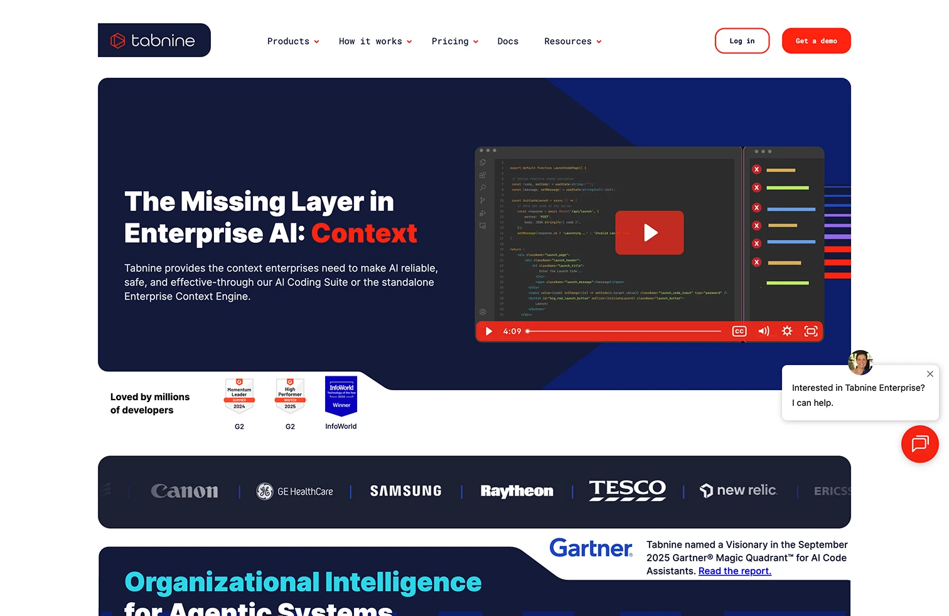The width and height of the screenshot is (949, 616).
Task: Open the Resources menu
Action: click(x=572, y=41)
